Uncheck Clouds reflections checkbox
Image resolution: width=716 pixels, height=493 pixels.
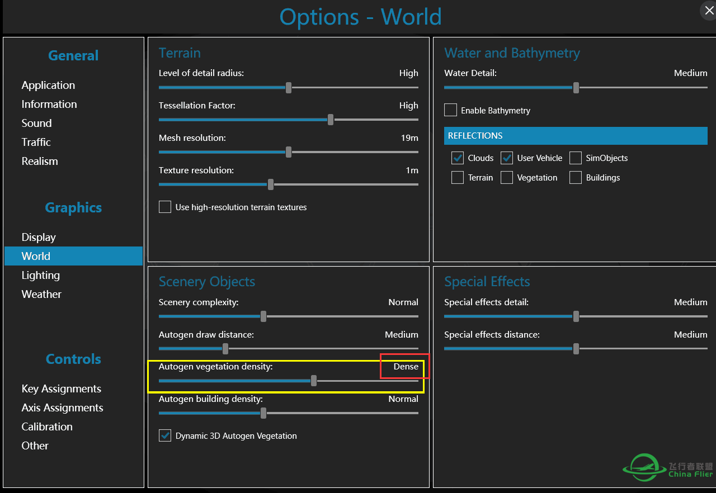458,158
